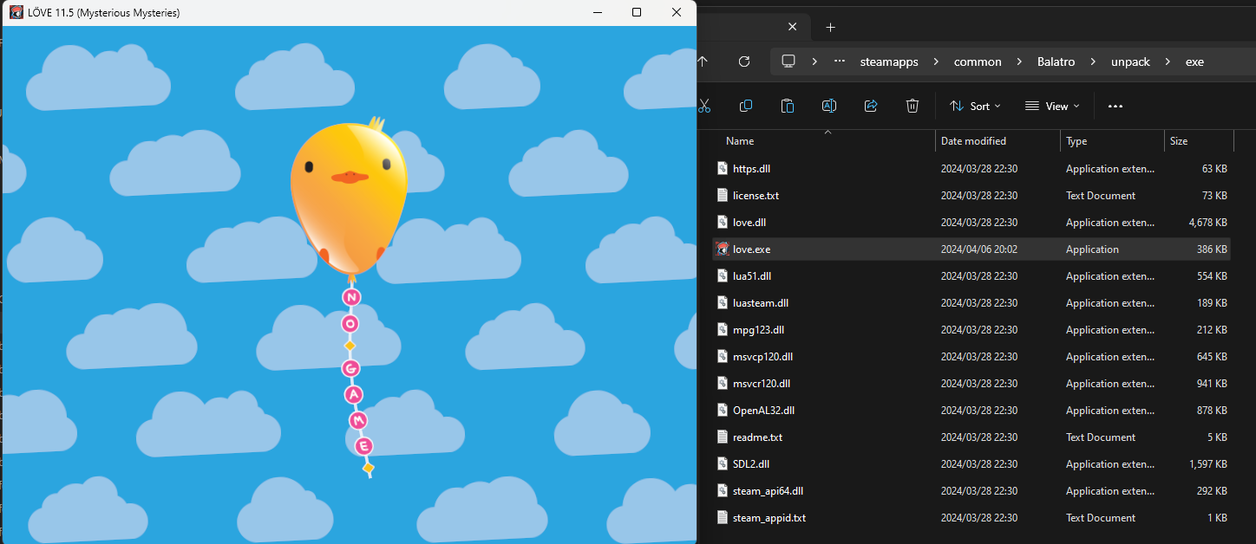
Task: Open the Sort dropdown menu
Action: 975,106
